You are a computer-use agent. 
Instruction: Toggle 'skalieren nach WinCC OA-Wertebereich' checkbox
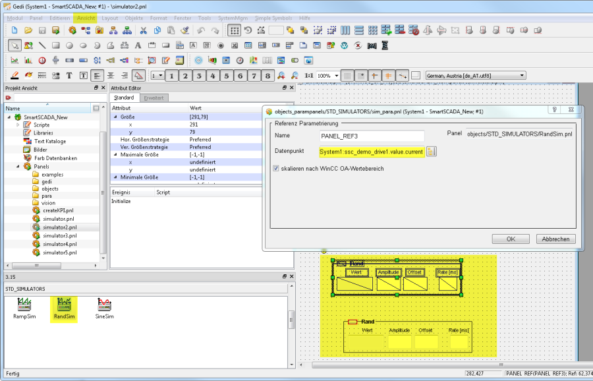coord(276,169)
